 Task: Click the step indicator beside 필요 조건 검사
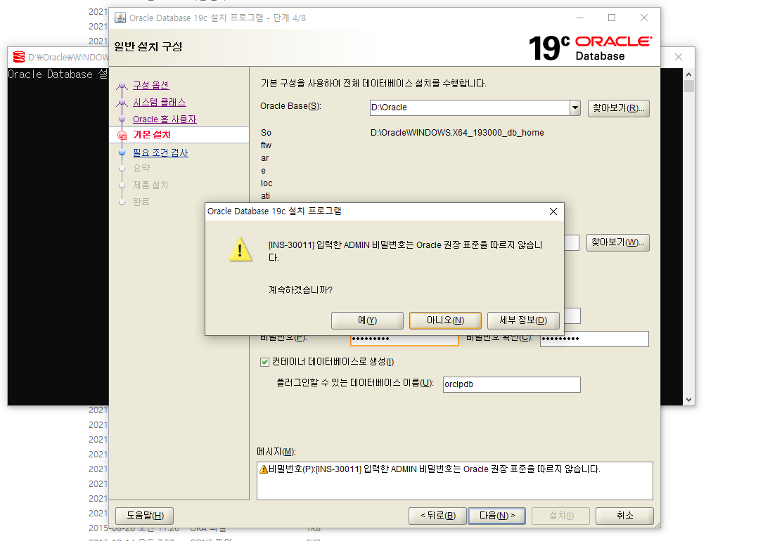click(x=121, y=151)
